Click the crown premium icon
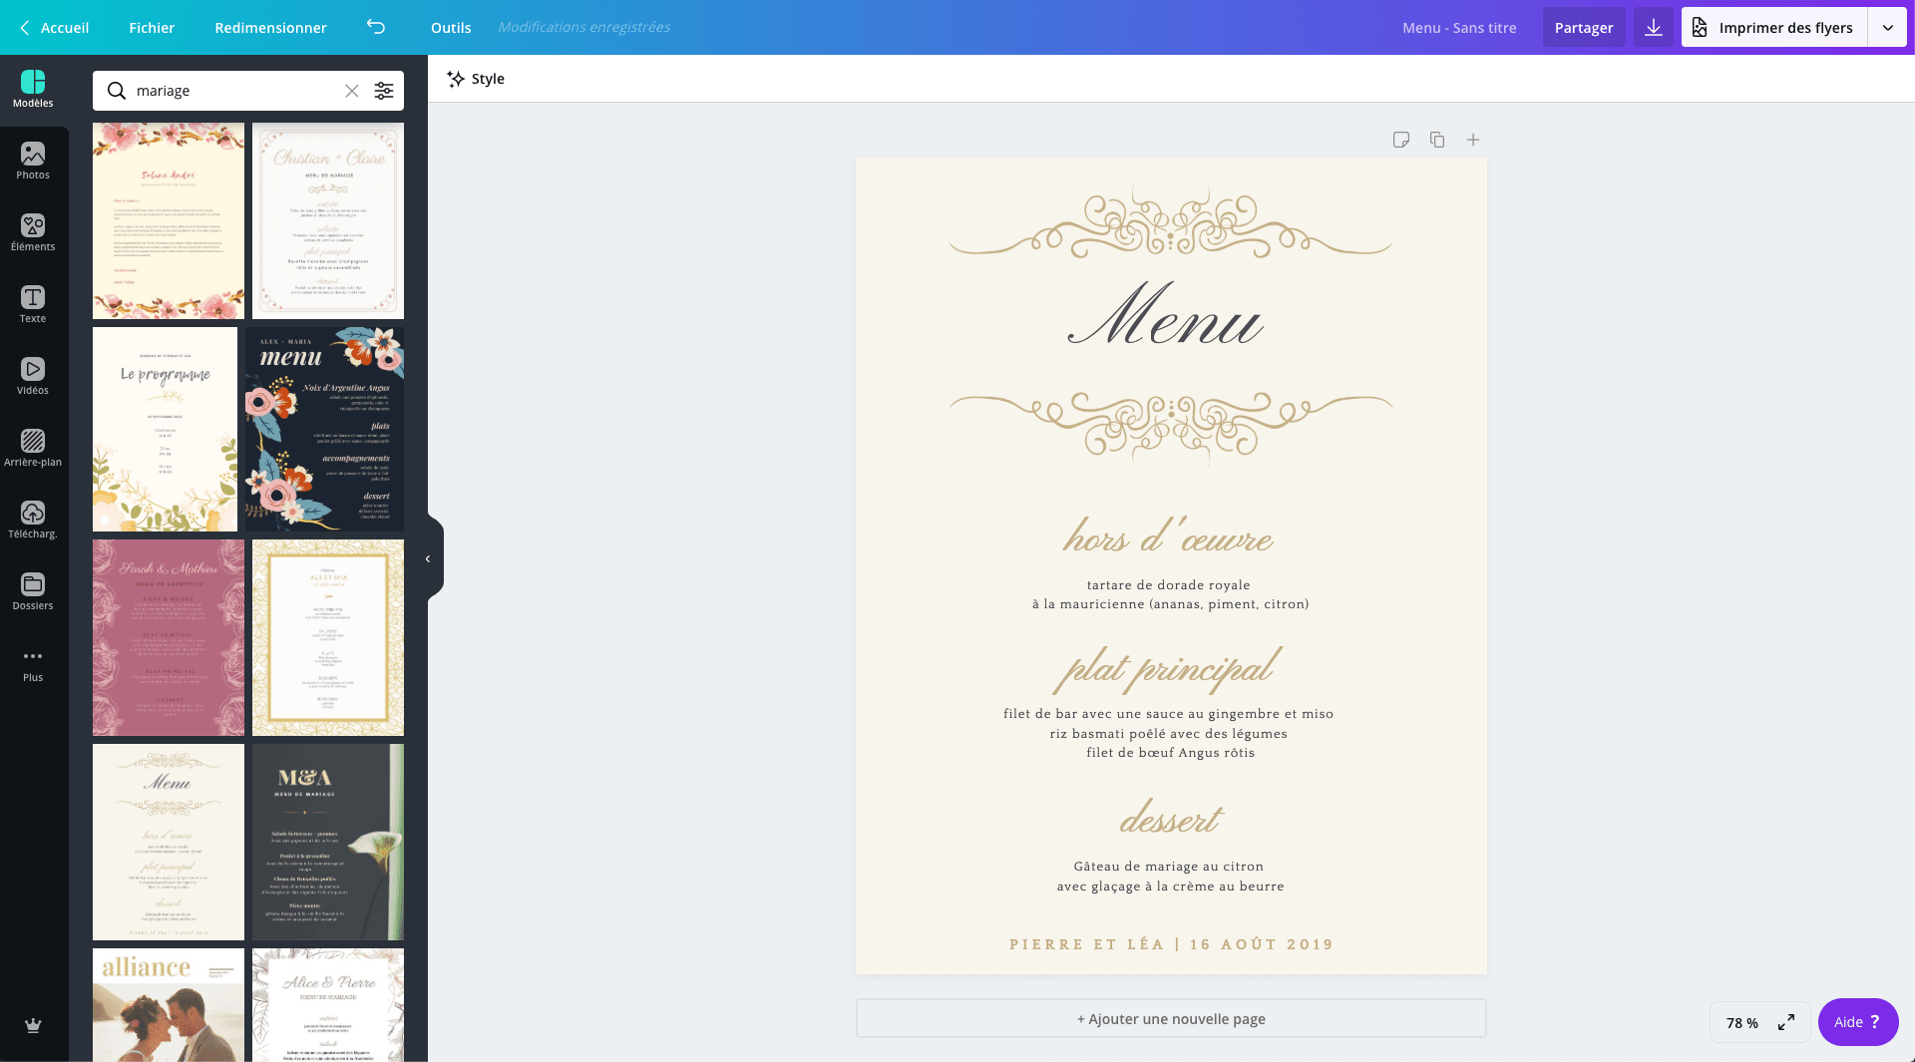The image size is (1915, 1062). pos(33,1025)
